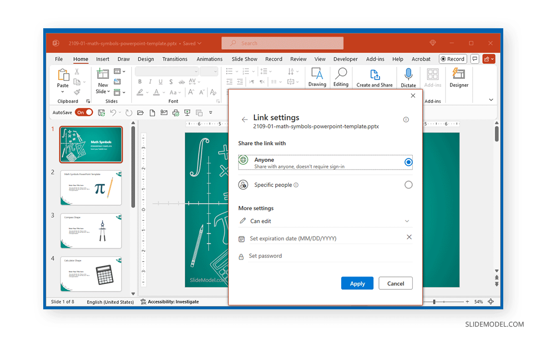This screenshot has width=546, height=338.
Task: Switch to the Developer tab
Action: [x=345, y=59]
